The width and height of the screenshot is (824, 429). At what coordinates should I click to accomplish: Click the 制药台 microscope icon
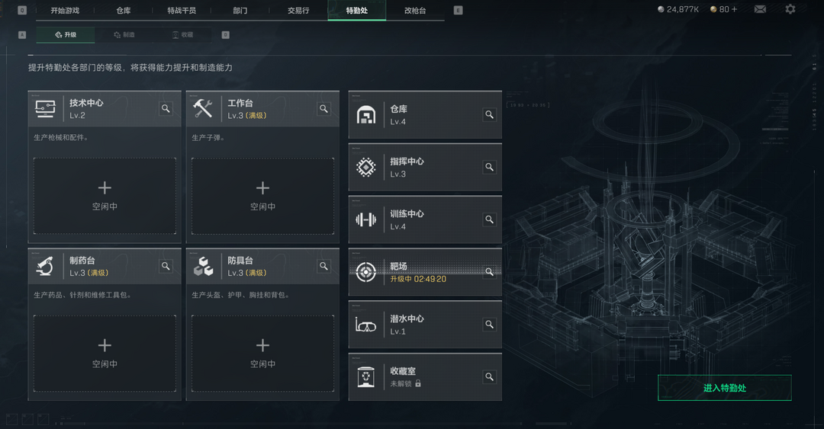point(45,267)
